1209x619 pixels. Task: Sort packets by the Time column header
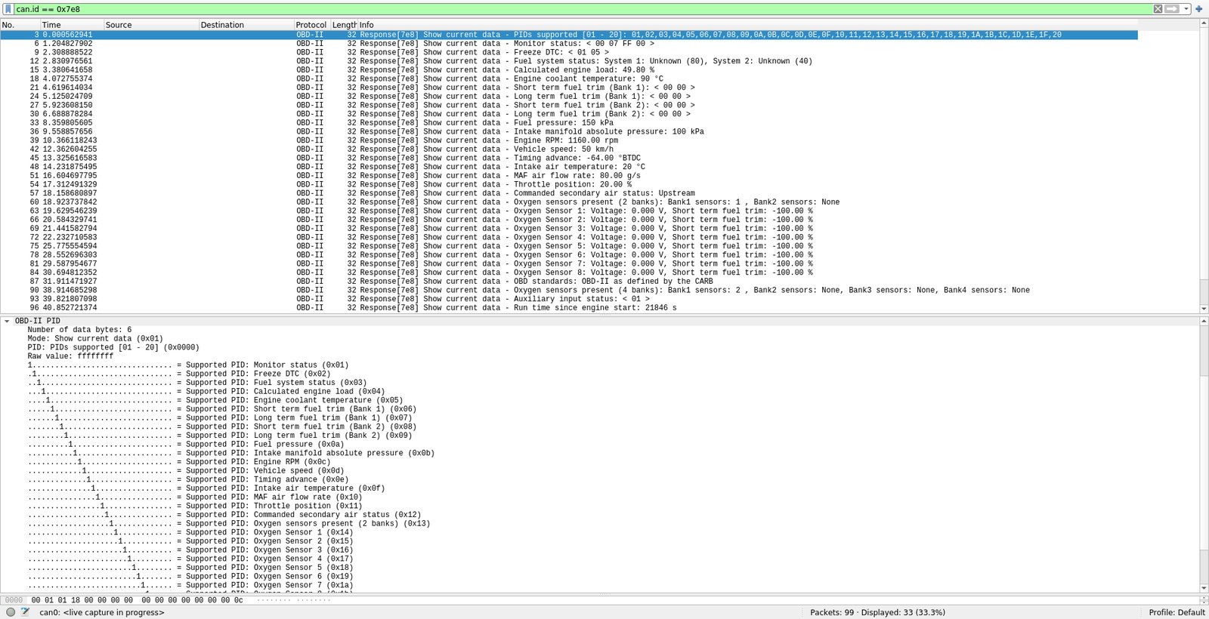pyautogui.click(x=72, y=25)
